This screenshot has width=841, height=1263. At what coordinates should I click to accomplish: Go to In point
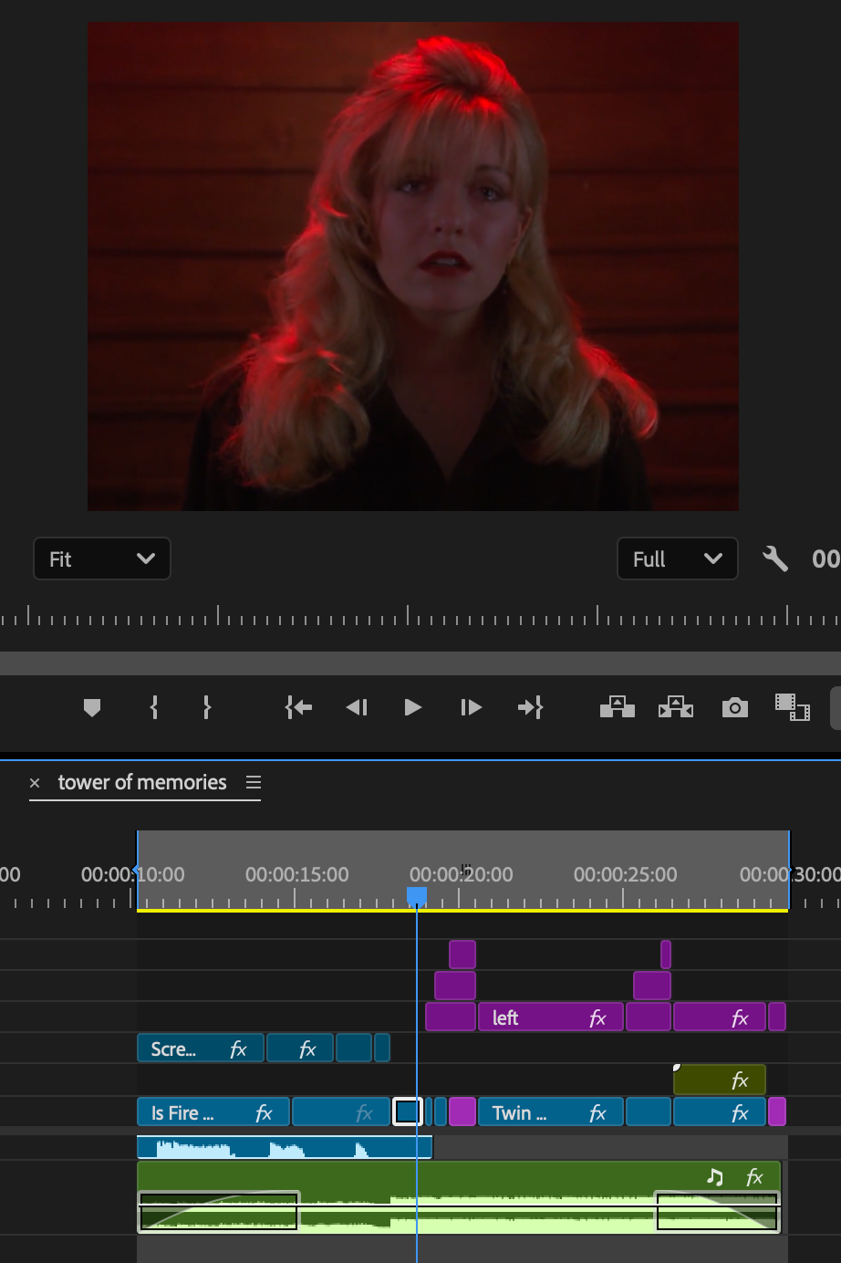click(x=299, y=707)
